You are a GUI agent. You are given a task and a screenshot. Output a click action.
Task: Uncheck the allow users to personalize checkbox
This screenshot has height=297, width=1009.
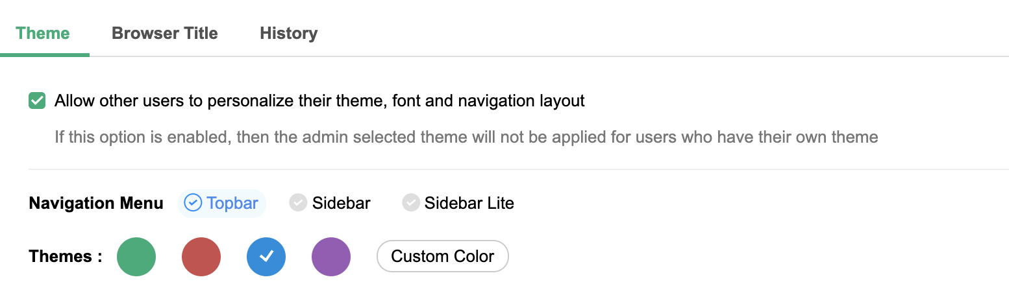click(x=37, y=101)
